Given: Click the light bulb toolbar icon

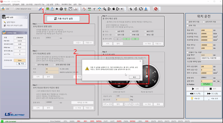Looking at the screenshot, I should 65,9.
